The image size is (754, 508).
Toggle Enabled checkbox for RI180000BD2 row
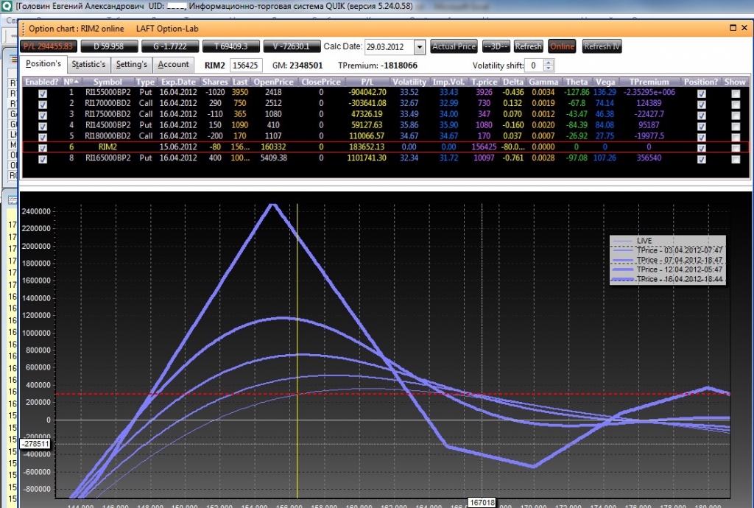42,137
